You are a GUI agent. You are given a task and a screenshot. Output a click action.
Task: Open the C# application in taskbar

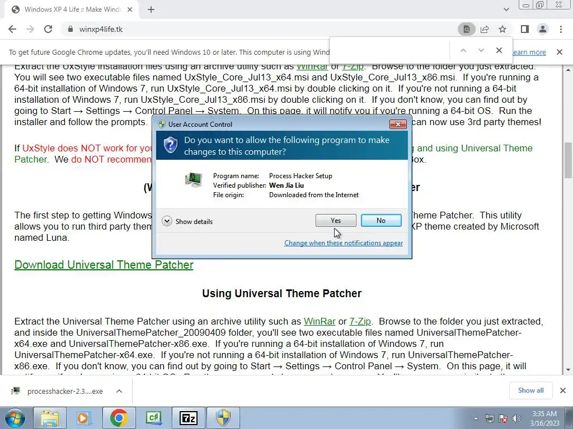[153, 418]
